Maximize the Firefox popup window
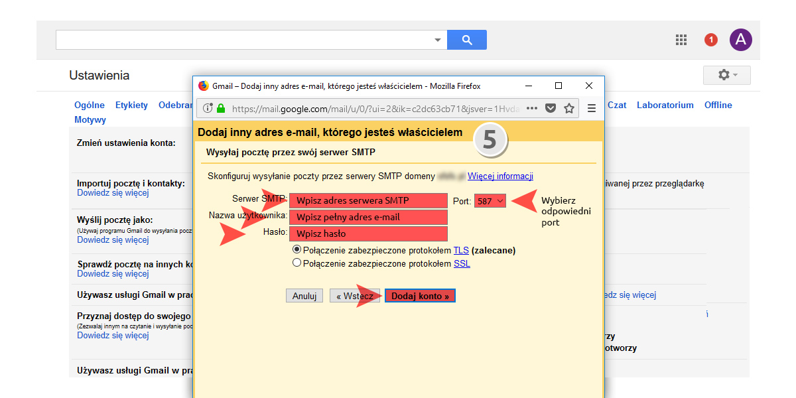This screenshot has height=398, width=796. click(559, 86)
